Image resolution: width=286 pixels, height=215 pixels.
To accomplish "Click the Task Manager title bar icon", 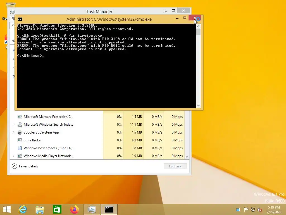I will coord(12,12).
